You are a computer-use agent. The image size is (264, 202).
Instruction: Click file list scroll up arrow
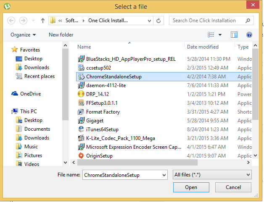tap(255, 45)
